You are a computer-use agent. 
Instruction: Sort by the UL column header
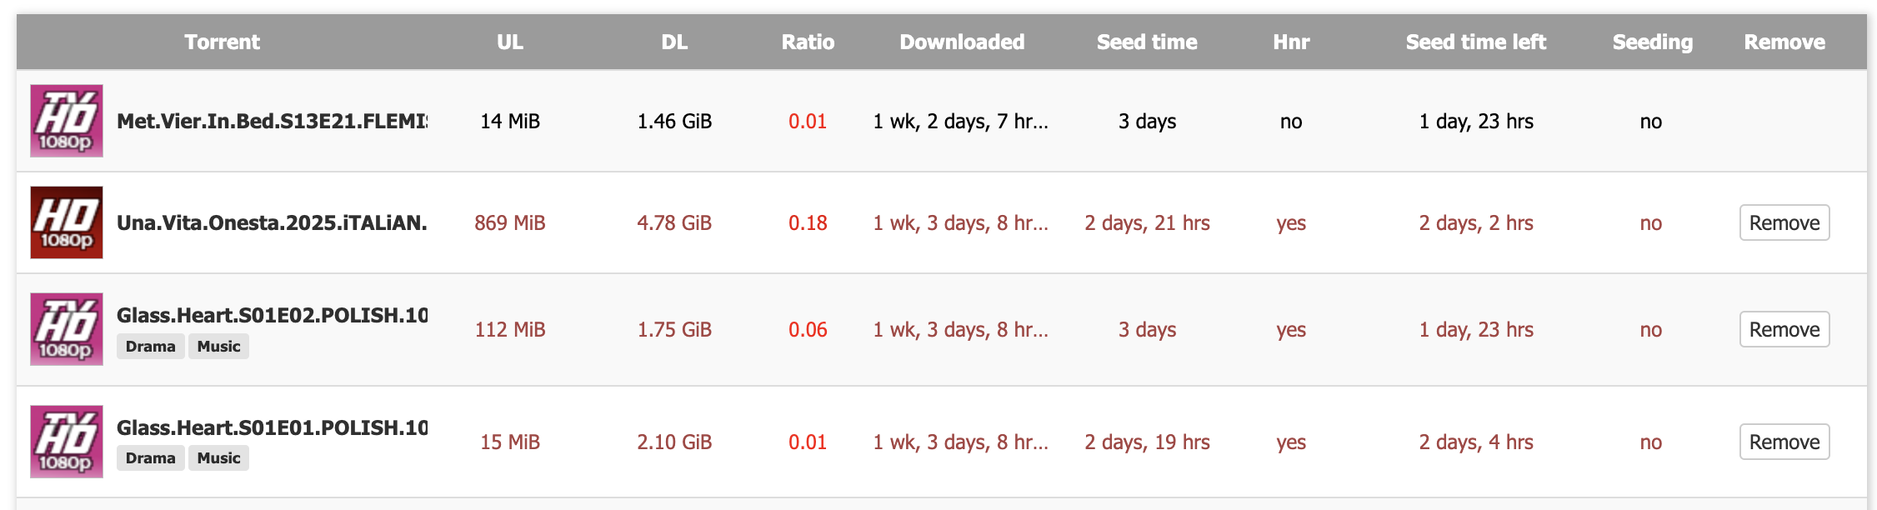point(510,42)
